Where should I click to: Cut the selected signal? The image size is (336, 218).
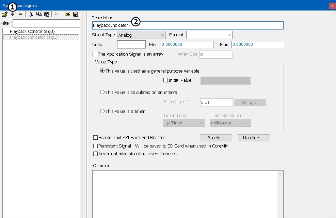pyautogui.click(x=31, y=14)
